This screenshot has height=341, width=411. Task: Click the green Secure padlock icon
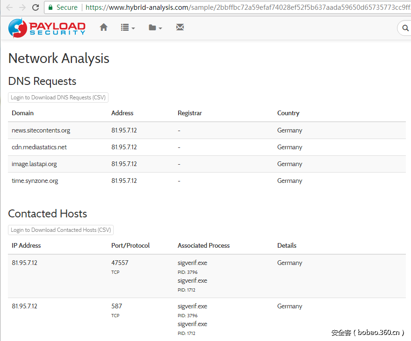pyautogui.click(x=50, y=7)
